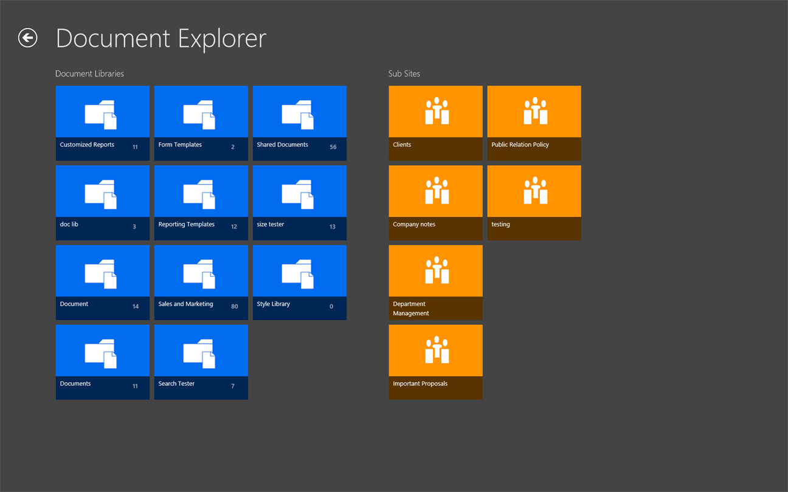
Task: Click the Search Tester label
Action: 176,383
